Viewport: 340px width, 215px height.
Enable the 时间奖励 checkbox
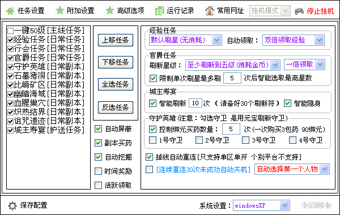click(x=98, y=171)
